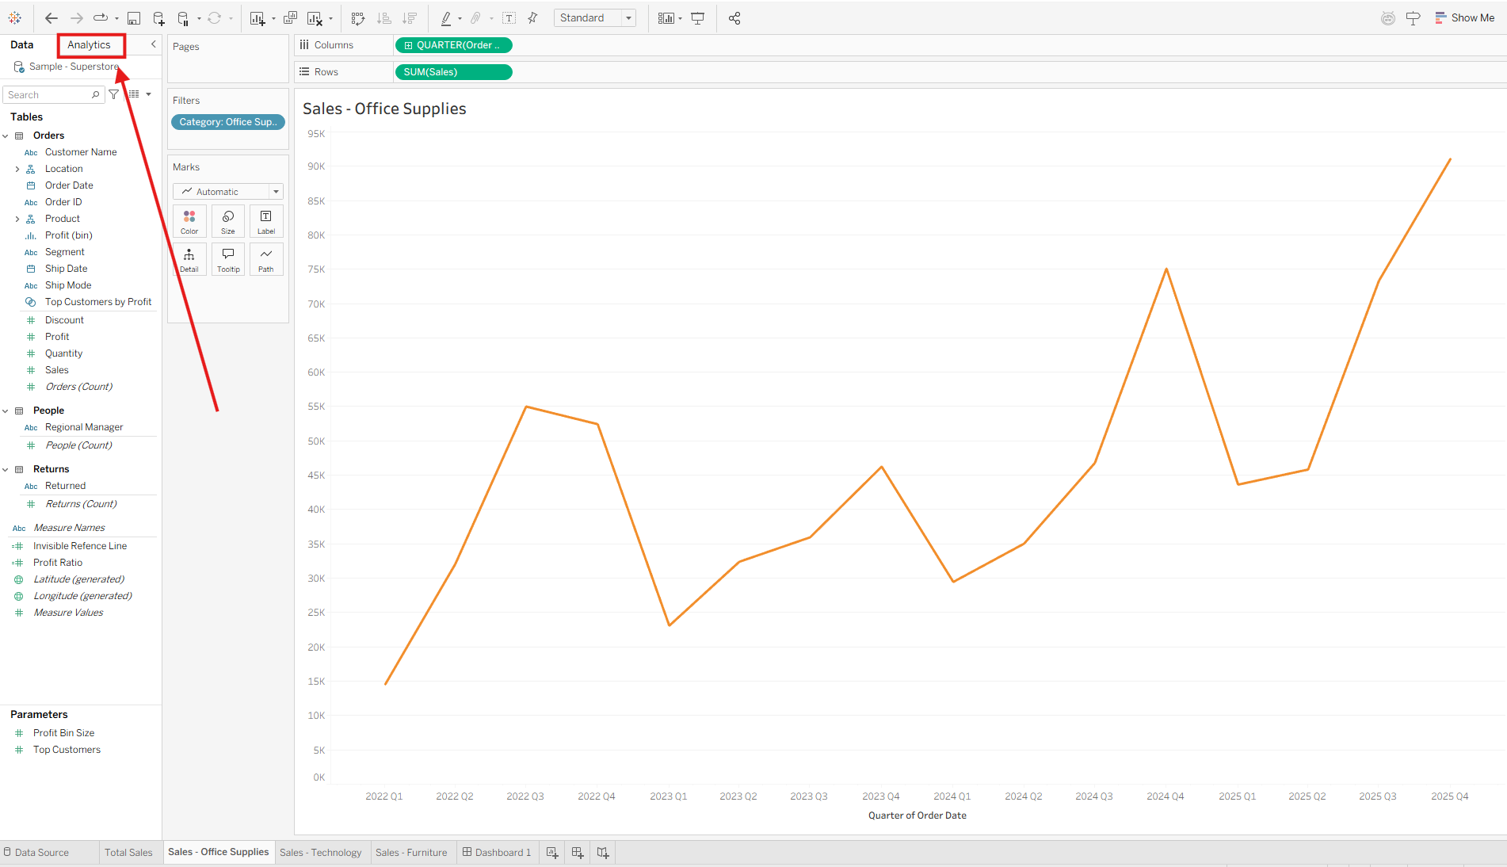
Task: Expand the Product hierarchy
Action: pyautogui.click(x=17, y=220)
